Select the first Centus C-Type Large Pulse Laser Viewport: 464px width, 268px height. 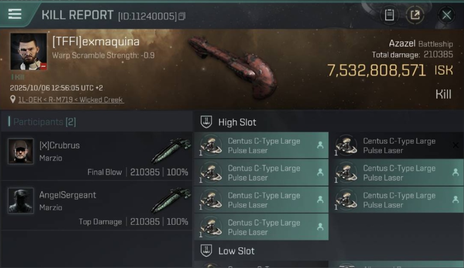264,146
